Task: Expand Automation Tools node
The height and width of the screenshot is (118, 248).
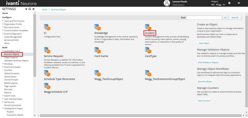Action: [3, 51]
